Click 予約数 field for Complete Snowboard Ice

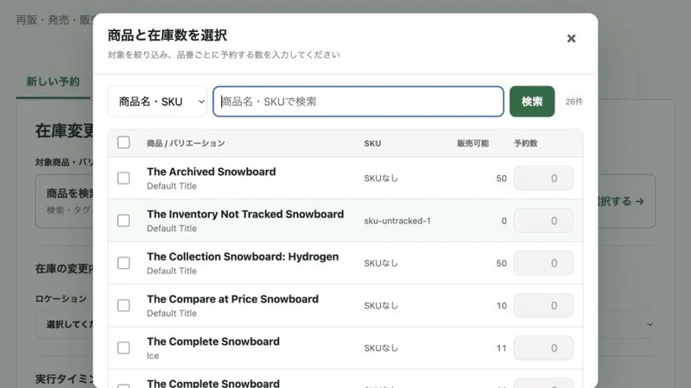pos(543,348)
